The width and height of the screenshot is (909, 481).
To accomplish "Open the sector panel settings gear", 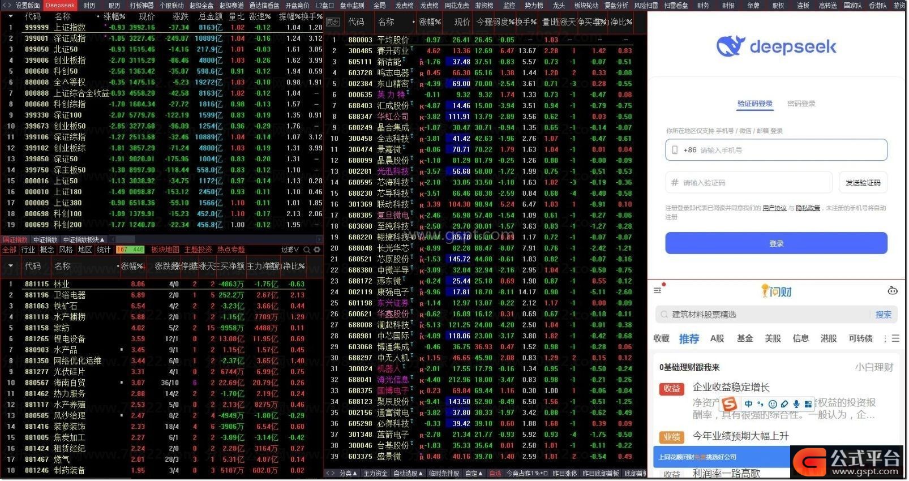I will 317,250.
